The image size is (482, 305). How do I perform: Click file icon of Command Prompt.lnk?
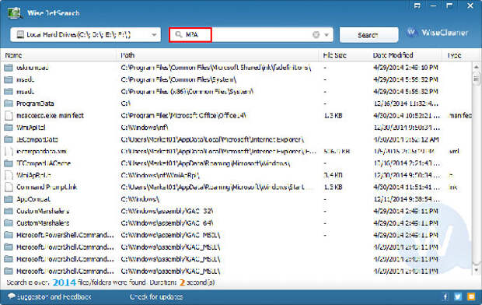tap(9, 188)
